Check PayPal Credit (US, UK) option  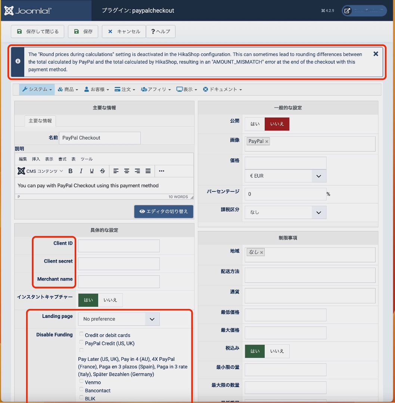(x=81, y=342)
